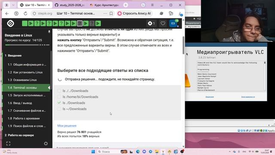Open settings gear in sidebar footer
The height and width of the screenshot is (155, 275).
pos(46,143)
